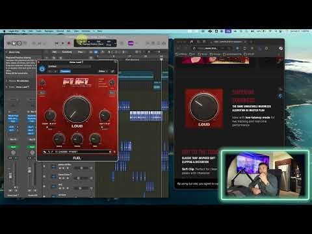Open the Apple menu
Screen dimensions: 312x234
coord(4,31)
